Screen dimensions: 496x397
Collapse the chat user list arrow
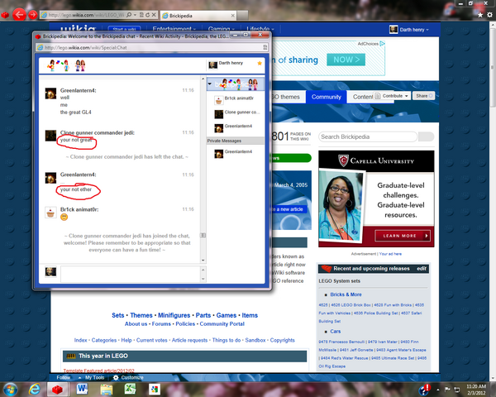click(x=210, y=84)
